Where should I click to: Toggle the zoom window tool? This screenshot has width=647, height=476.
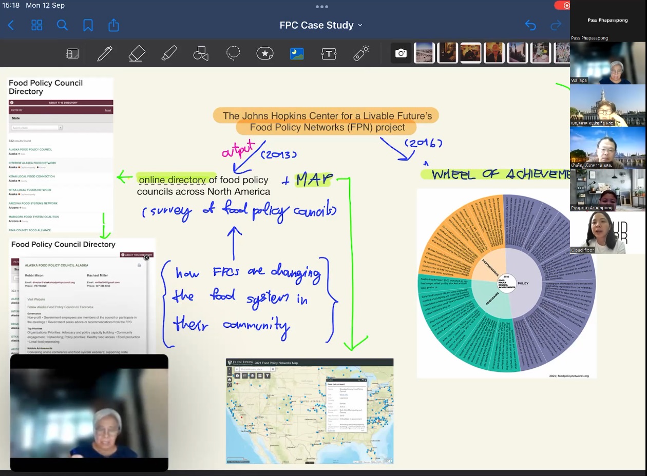pos(72,53)
